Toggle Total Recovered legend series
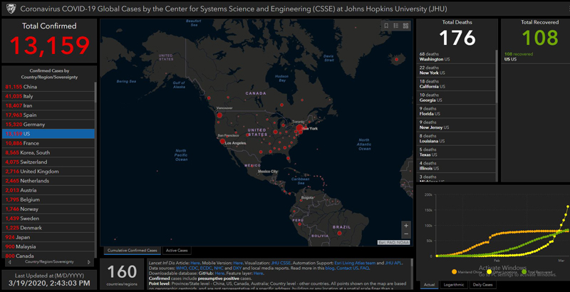This screenshot has width=570, height=292. tap(537, 271)
